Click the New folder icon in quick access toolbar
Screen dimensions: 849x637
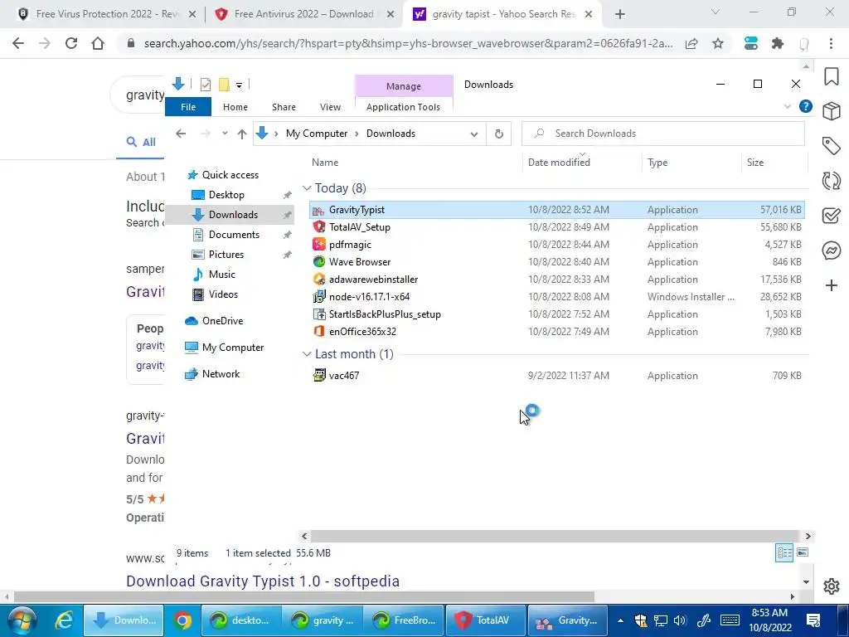pyautogui.click(x=224, y=84)
